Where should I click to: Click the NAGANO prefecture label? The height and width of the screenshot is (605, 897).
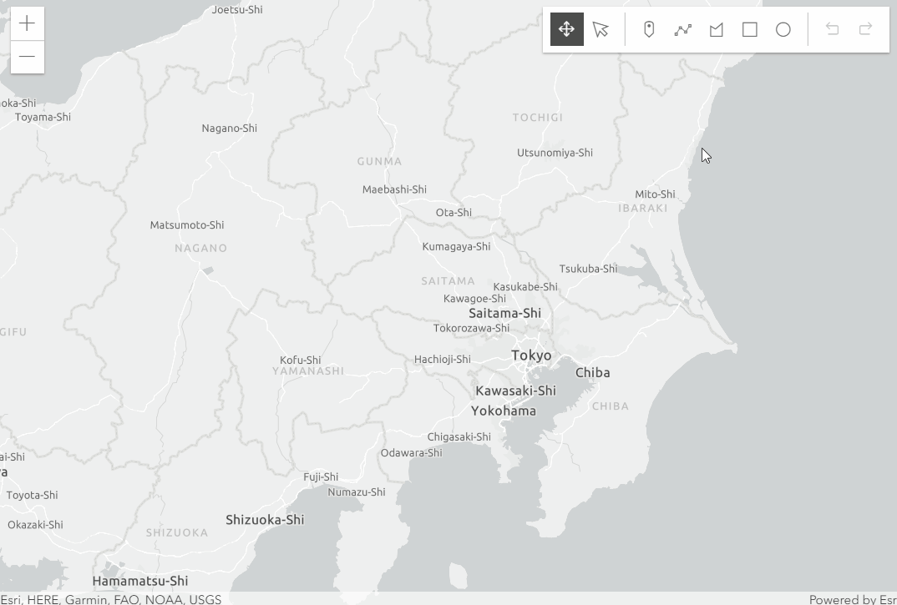[200, 248]
